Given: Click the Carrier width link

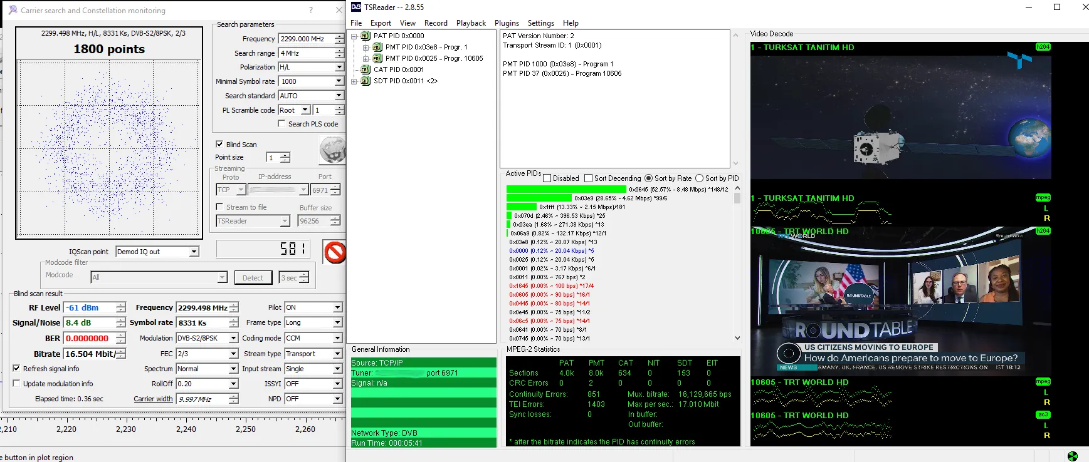Looking at the screenshot, I should click(152, 399).
